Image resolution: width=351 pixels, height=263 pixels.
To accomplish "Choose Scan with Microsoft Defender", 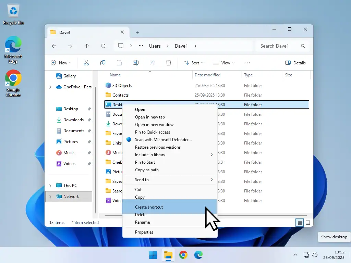I will coord(170,140).
